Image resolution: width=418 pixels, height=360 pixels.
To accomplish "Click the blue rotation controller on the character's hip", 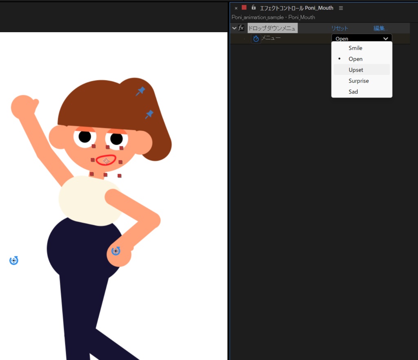I will (x=116, y=251).
